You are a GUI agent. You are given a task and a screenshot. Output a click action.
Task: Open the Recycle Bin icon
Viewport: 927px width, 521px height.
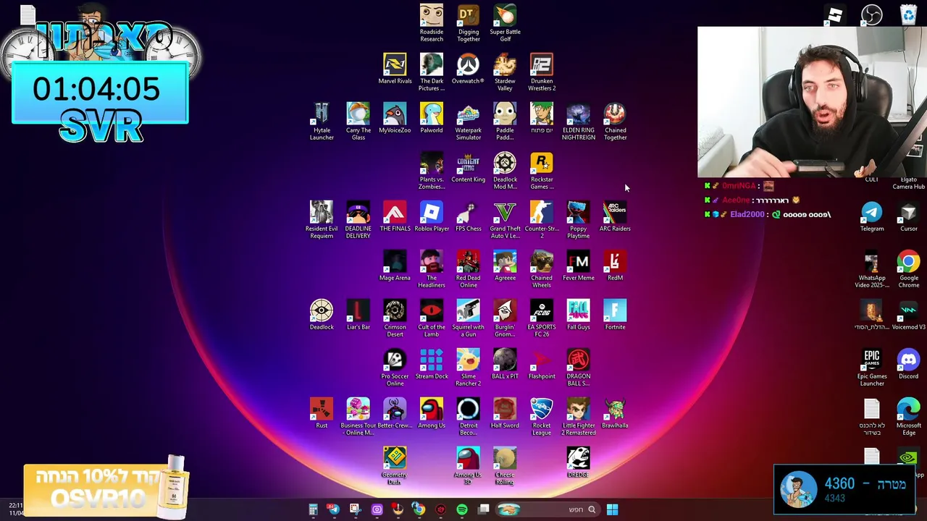tap(908, 14)
